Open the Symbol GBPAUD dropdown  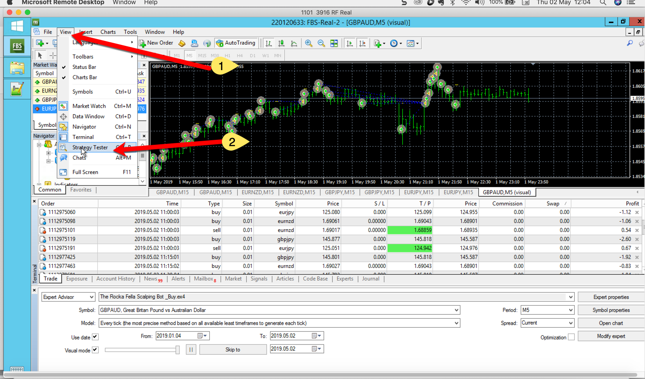pyautogui.click(x=279, y=310)
